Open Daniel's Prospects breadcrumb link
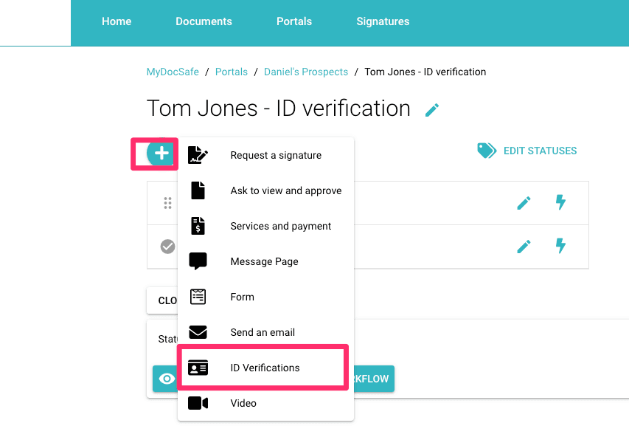The image size is (629, 437). click(x=305, y=72)
